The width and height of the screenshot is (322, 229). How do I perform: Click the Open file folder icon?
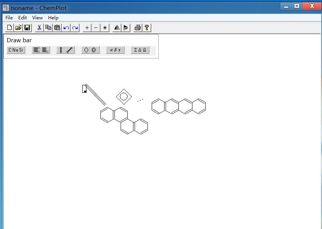coord(18,28)
